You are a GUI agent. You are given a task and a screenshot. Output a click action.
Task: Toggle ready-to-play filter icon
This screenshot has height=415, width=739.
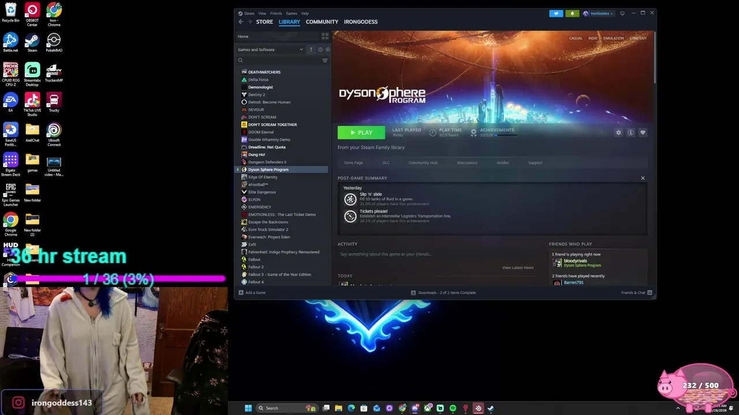tap(327, 50)
